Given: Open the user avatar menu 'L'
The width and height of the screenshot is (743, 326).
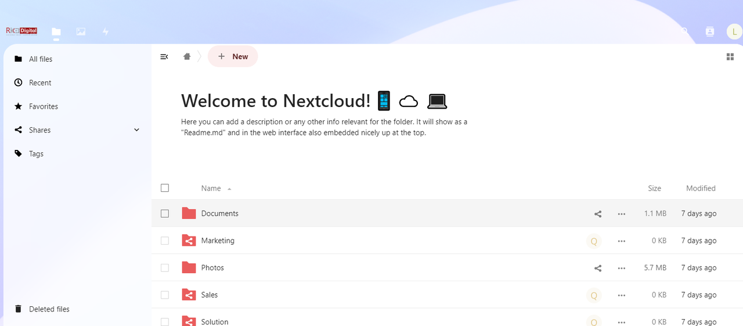Looking at the screenshot, I should click(x=735, y=31).
